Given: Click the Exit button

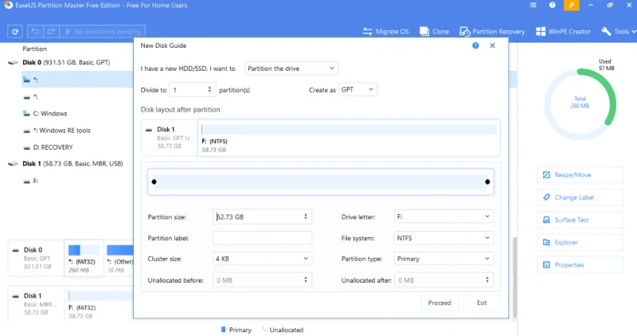Looking at the screenshot, I should [482, 303].
